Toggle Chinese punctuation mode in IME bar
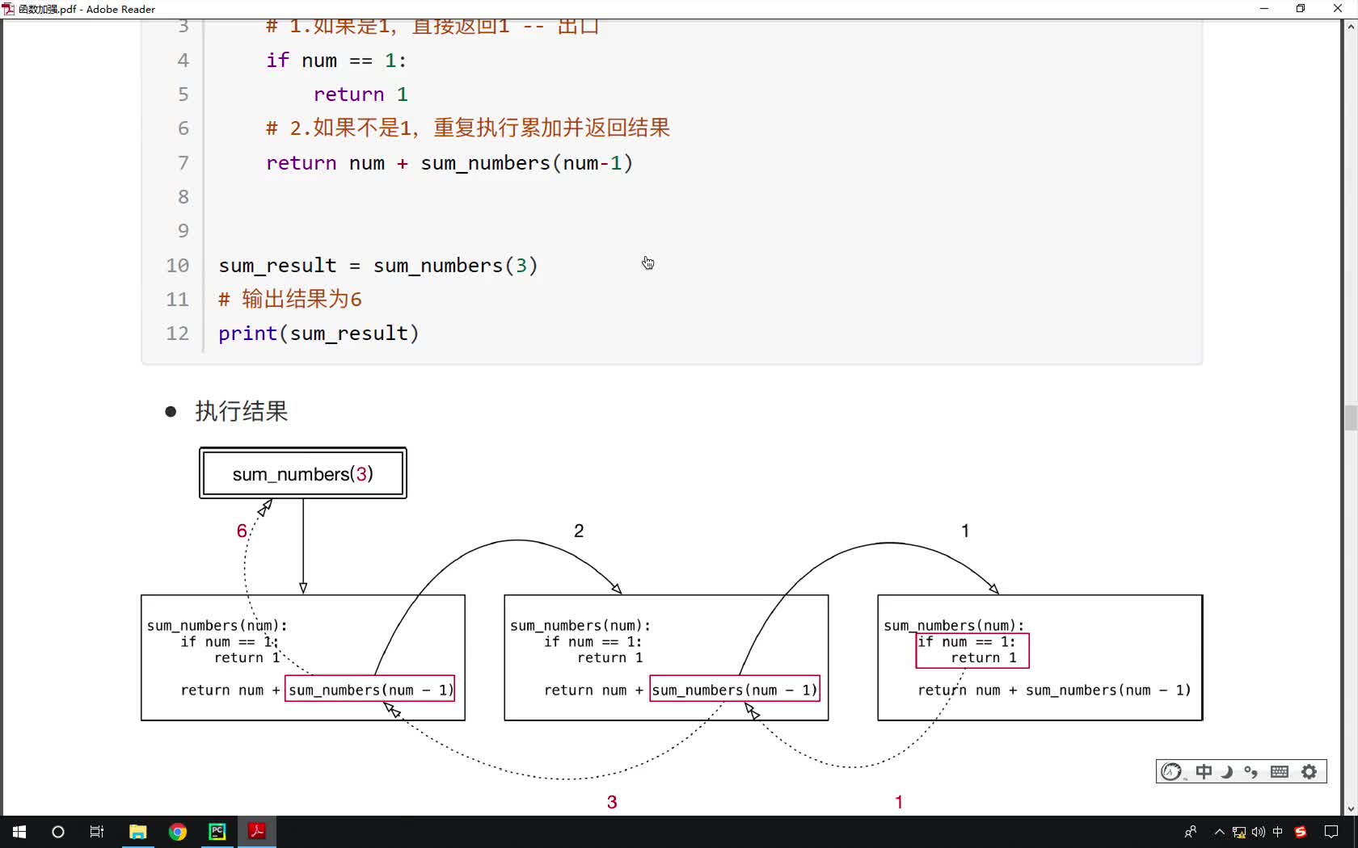Image resolution: width=1358 pixels, height=848 pixels. point(1251,772)
